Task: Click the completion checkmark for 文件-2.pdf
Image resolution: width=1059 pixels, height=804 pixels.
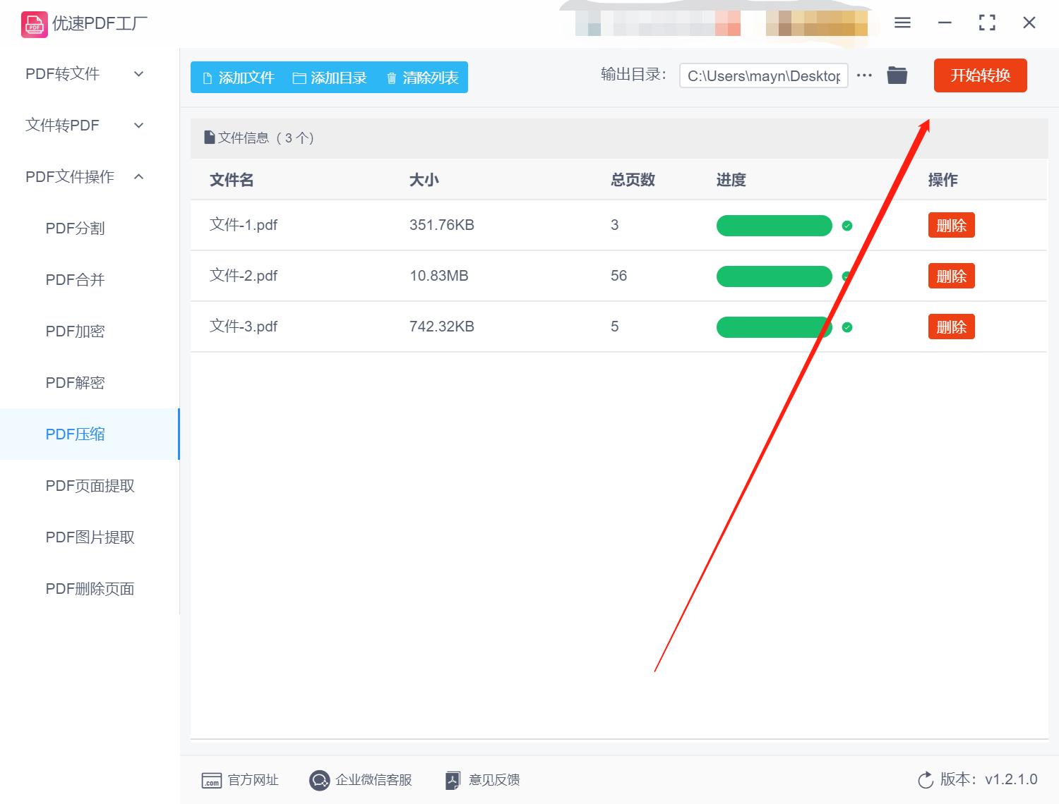Action: pyautogui.click(x=847, y=276)
